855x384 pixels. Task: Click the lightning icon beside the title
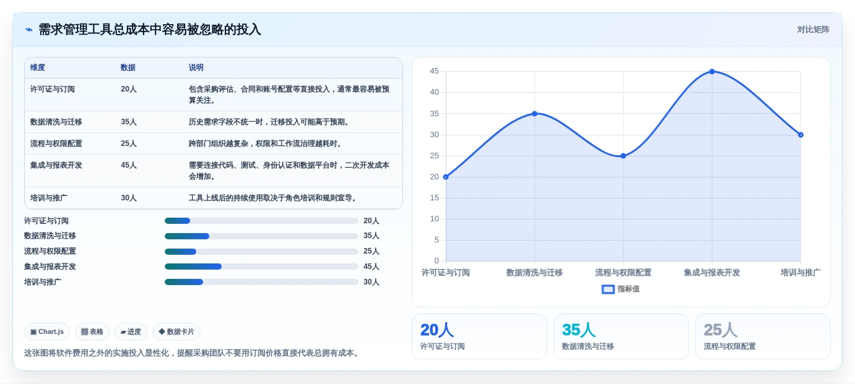[29, 29]
